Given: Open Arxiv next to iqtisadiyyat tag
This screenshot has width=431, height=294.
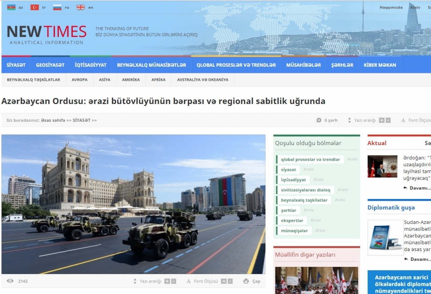Looking at the screenshot, I should tap(318, 179).
